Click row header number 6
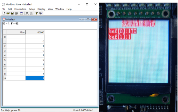This screenshot has height=112, width=178. pyautogui.click(x=5, y=65)
